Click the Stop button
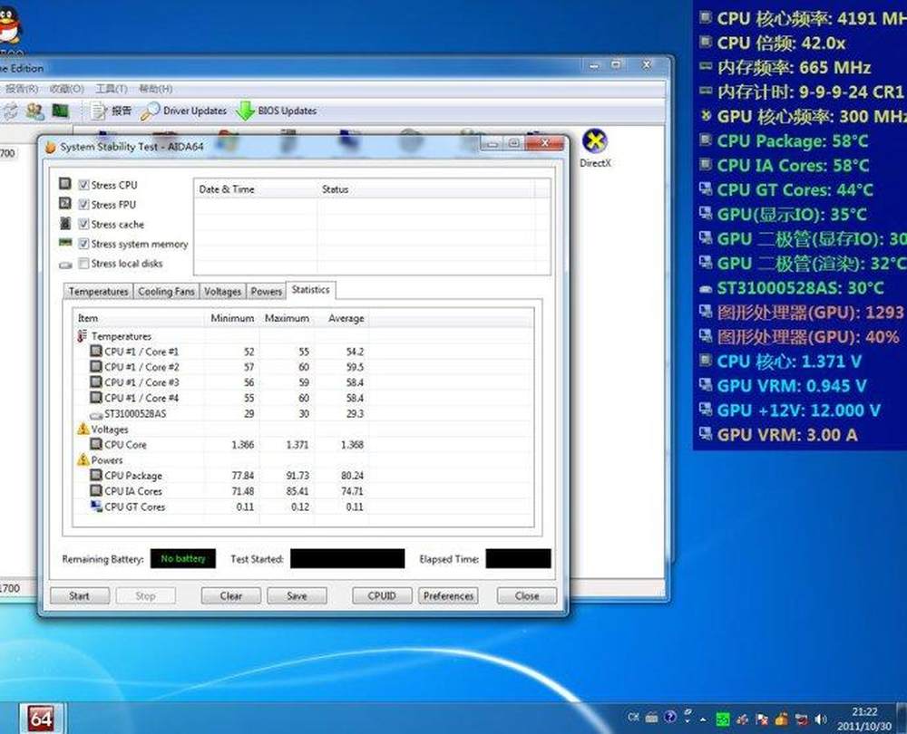The height and width of the screenshot is (734, 907). tap(145, 596)
